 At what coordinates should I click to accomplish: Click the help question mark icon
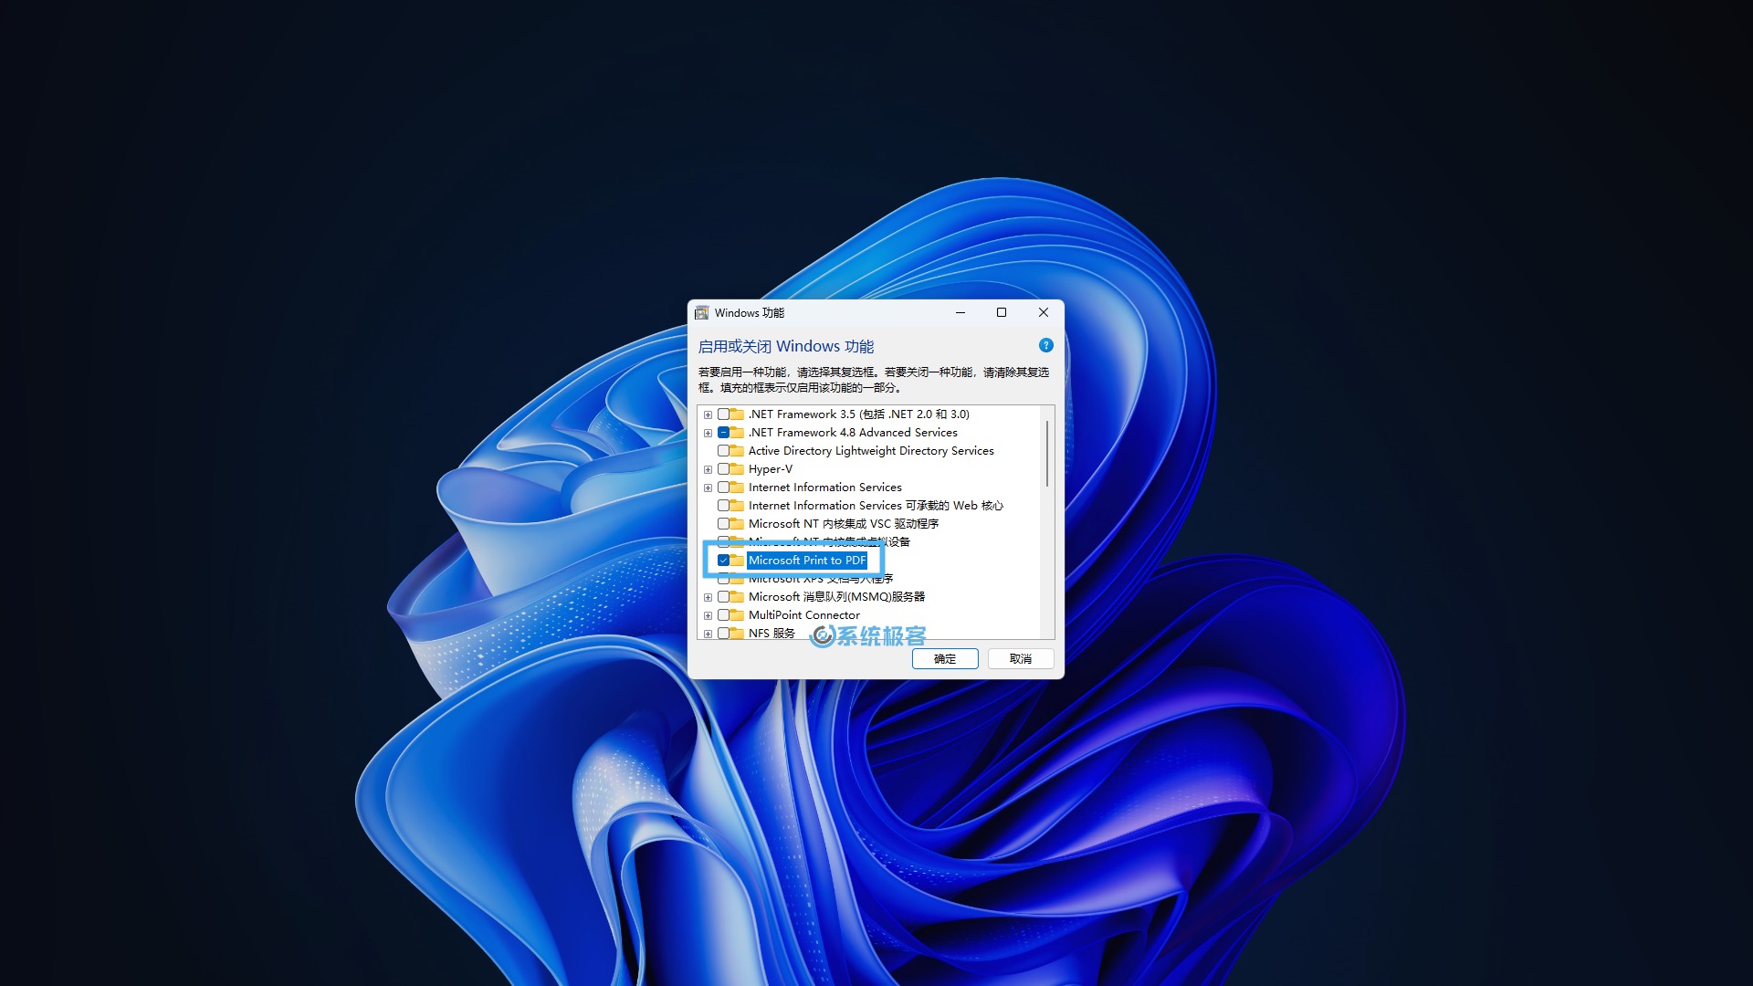tap(1046, 345)
